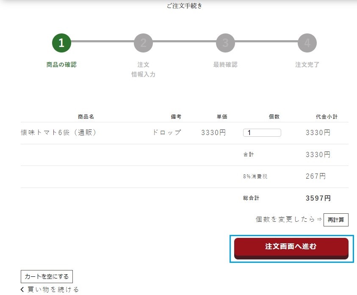Click the 総合計 label

coord(251,198)
